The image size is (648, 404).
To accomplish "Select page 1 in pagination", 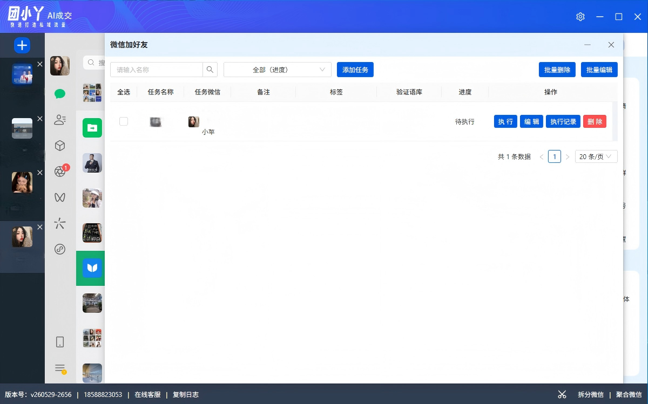I will 555,156.
